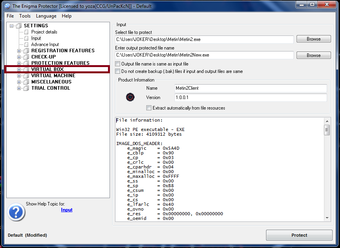Click the product Name field with Metin2Client

click(x=251, y=88)
